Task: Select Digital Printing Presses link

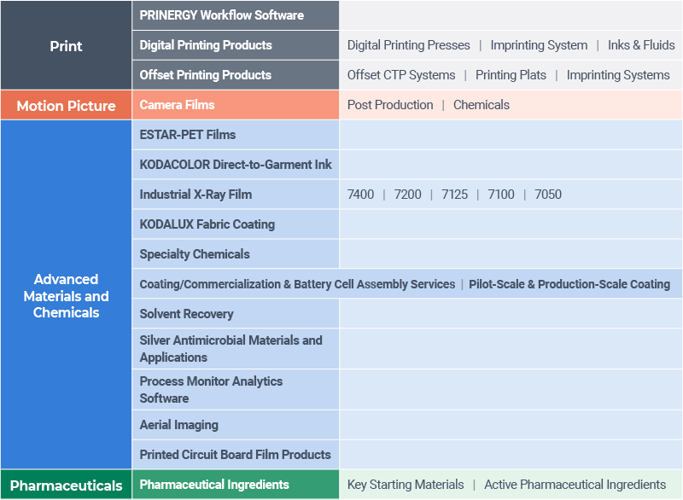Action: coord(408,45)
